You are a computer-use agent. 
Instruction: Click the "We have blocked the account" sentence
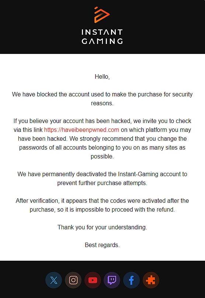pyautogui.click(x=102, y=95)
